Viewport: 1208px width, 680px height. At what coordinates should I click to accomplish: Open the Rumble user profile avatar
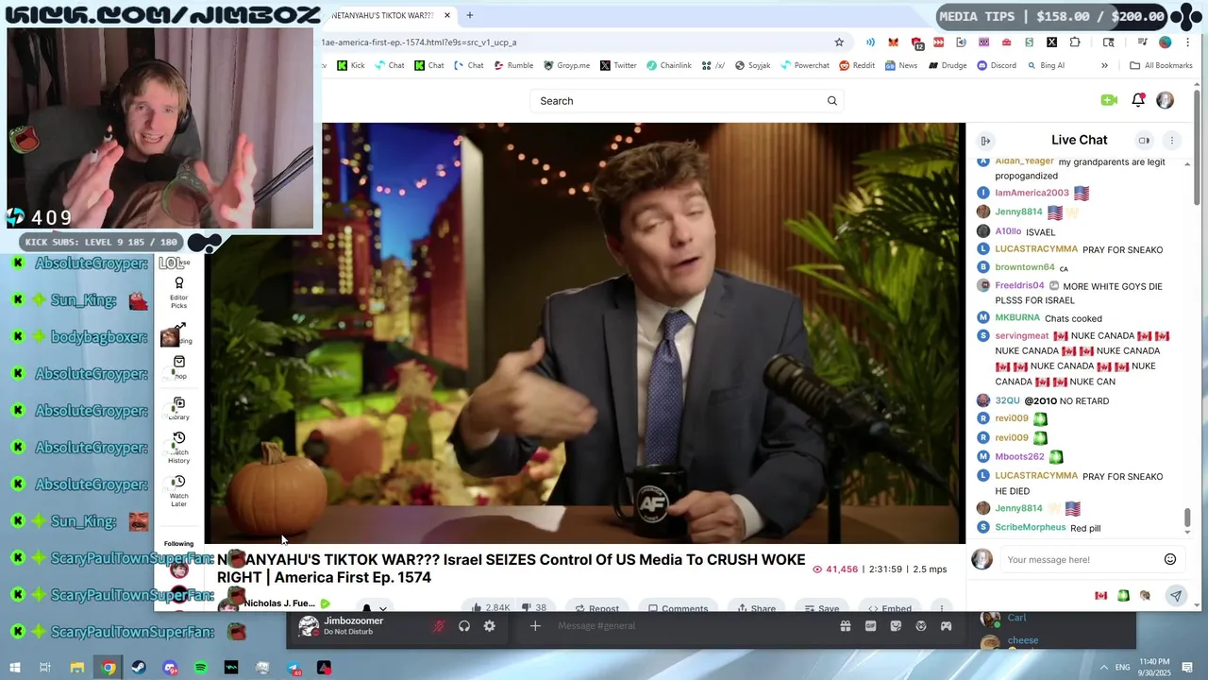tap(1165, 100)
